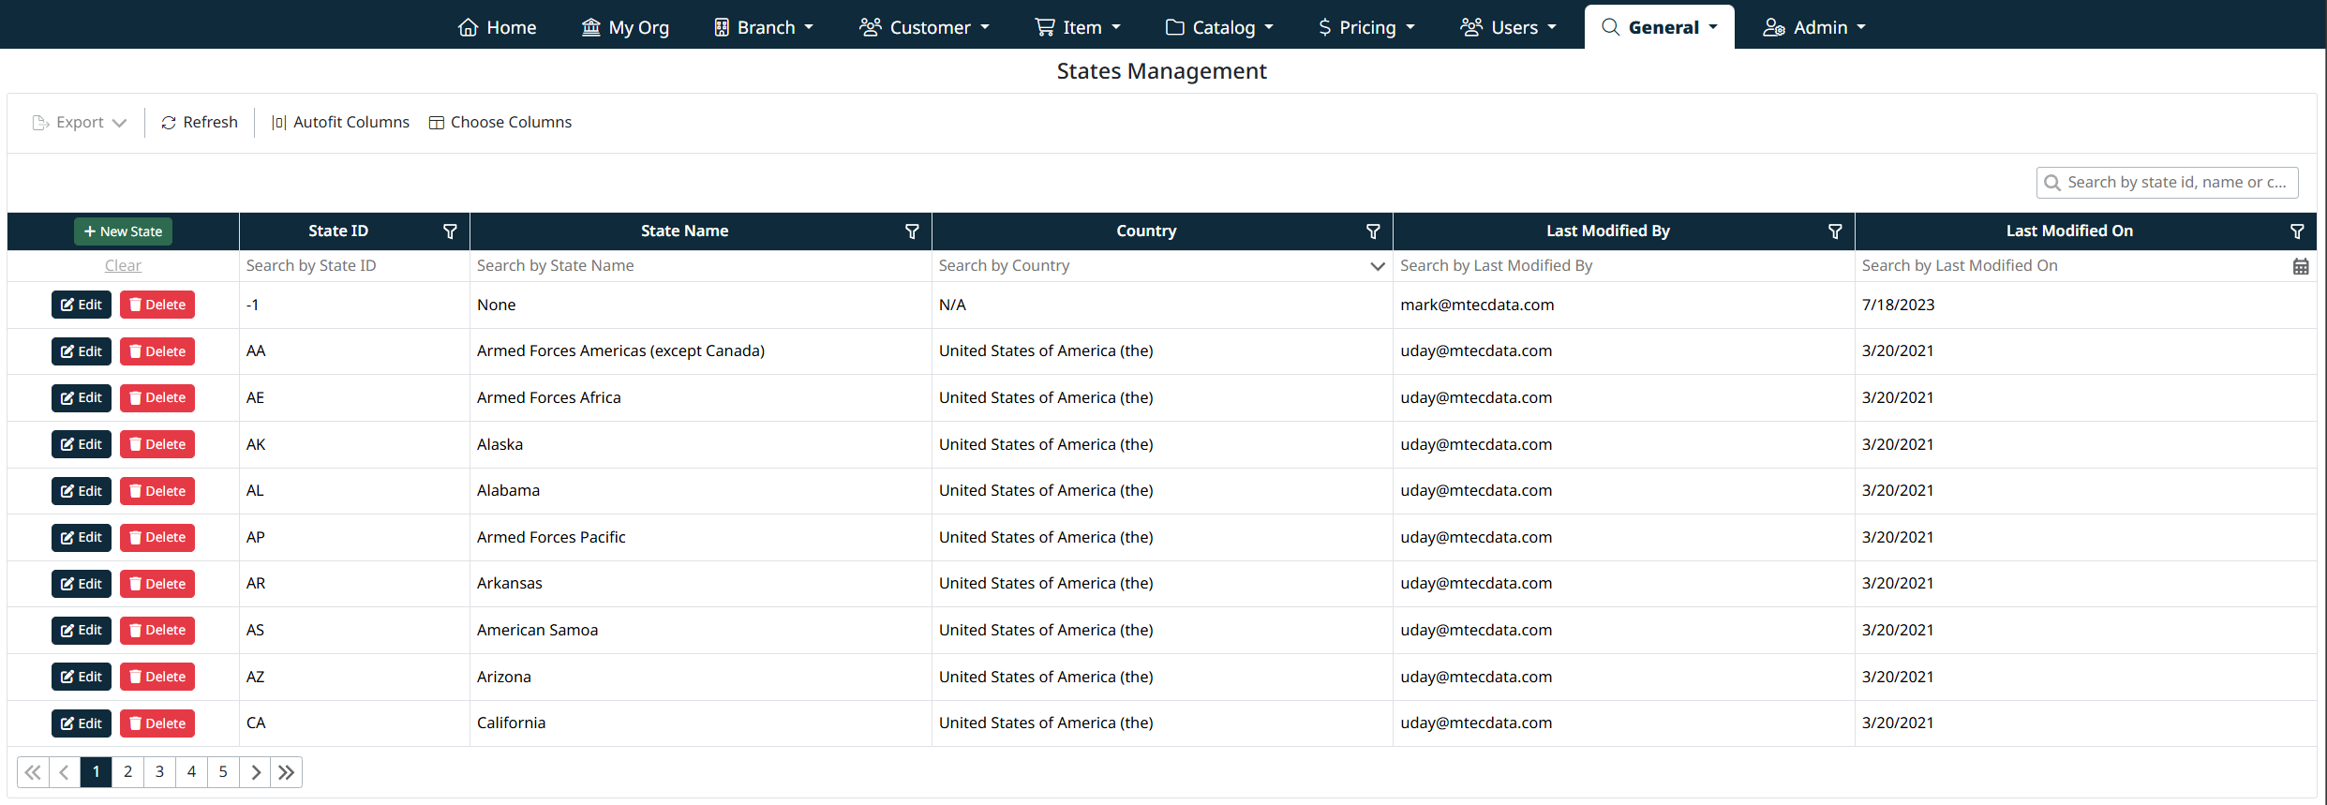Screen dimensions: 2327x805
Task: Go to the Home tab
Action: tap(497, 27)
